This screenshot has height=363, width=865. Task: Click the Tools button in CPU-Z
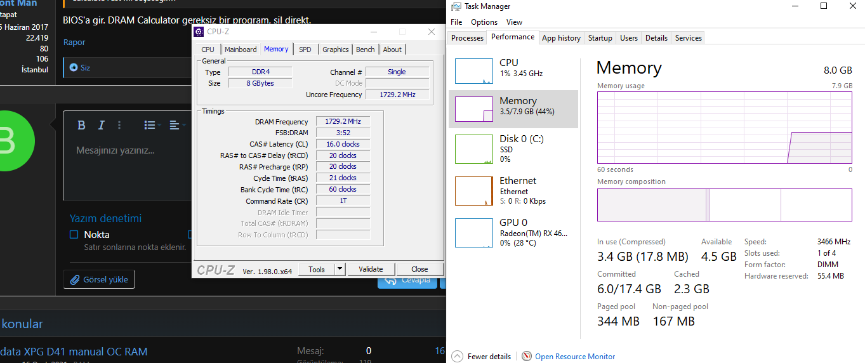[x=317, y=269]
